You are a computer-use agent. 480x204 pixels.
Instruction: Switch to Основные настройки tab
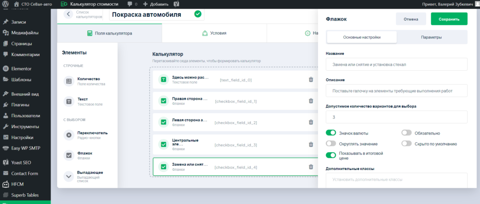coord(362,37)
